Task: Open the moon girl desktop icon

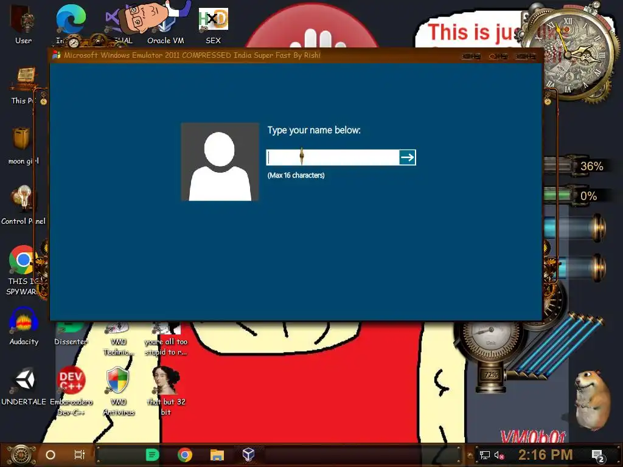Action: coord(23,145)
